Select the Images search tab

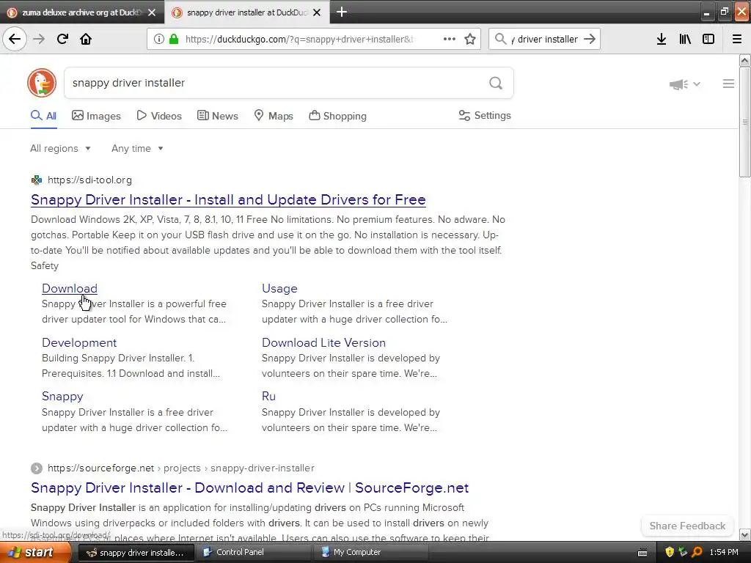click(96, 116)
